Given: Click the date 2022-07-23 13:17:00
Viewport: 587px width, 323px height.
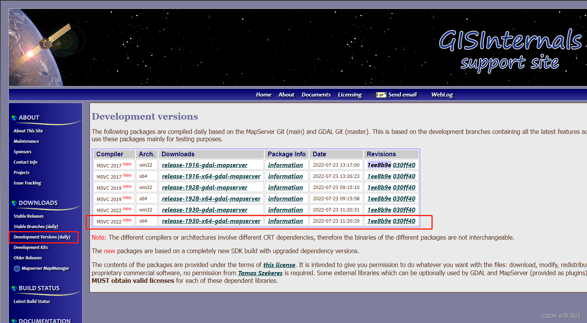Looking at the screenshot, I should click(x=336, y=165).
